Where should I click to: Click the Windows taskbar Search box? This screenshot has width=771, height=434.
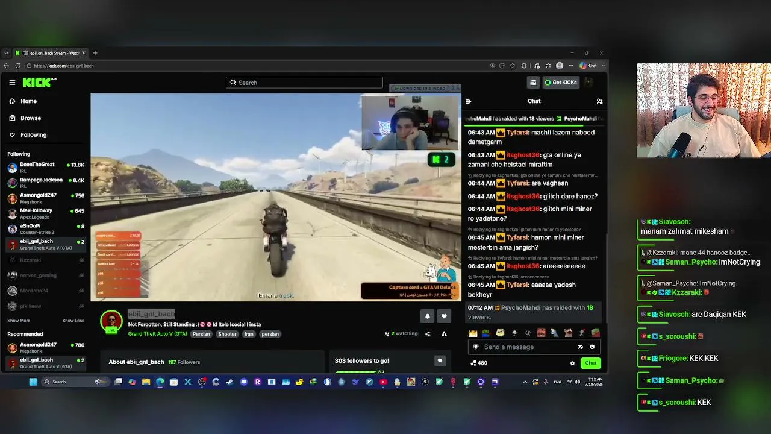click(75, 382)
